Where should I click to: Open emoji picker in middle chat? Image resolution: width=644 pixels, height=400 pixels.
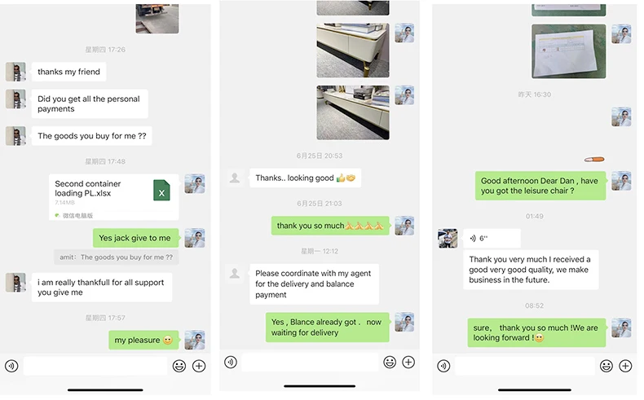390,362
